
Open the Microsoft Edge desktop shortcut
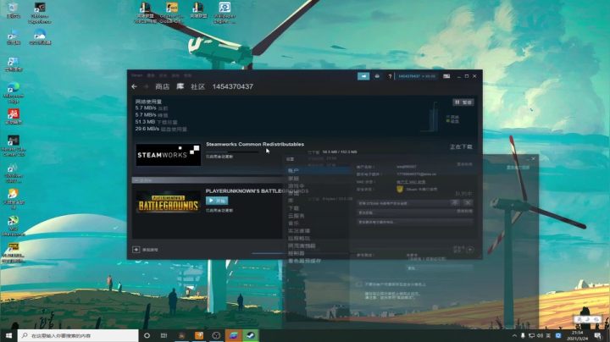(14, 92)
